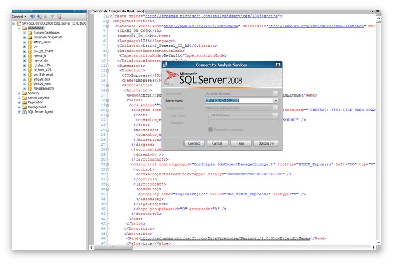Click the Disconnect toolbar icon in Object Explorer
Viewport: 393px width, 264px height.
click(39, 17)
